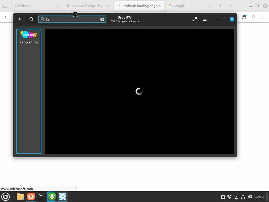The image size is (269, 202).
Task: Maximize the Free-TV window
Action: click(224, 19)
